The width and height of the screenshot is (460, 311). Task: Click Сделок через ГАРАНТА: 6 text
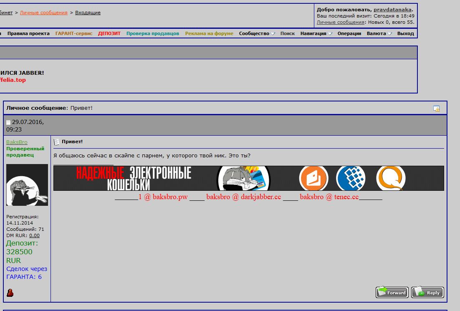pos(27,273)
